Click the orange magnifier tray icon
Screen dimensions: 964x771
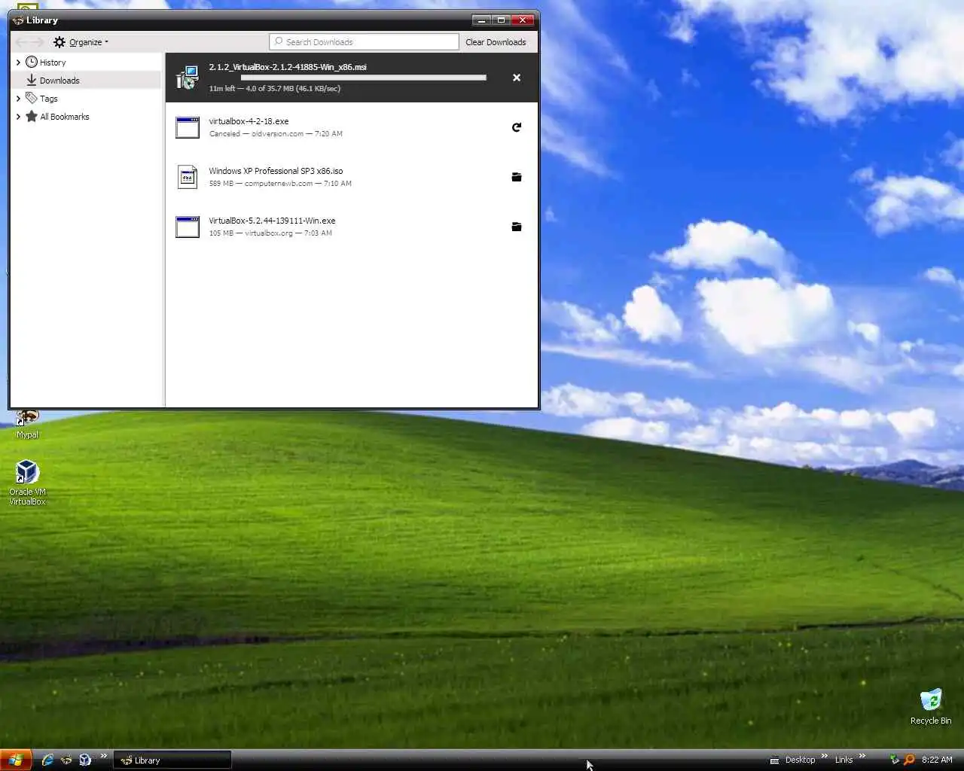pyautogui.click(x=909, y=760)
